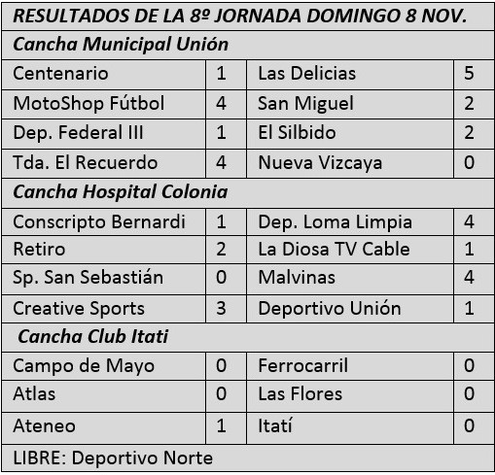This screenshot has width=495, height=475.
Task: Select the Las Delicias score of 5
Action: click(x=474, y=74)
